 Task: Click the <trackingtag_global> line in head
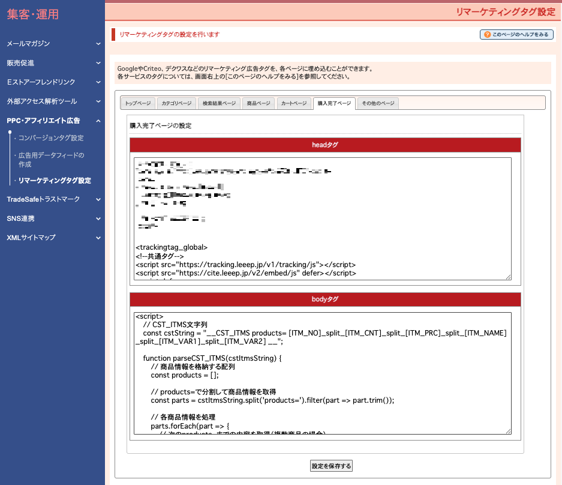172,247
